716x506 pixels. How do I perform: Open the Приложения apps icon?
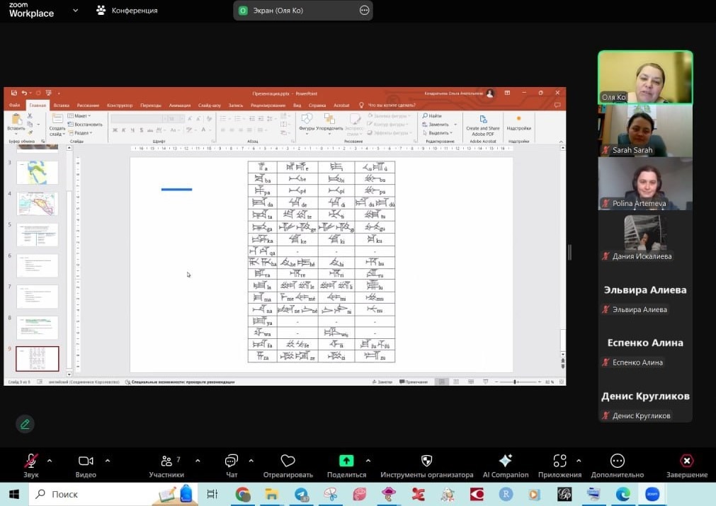click(559, 461)
